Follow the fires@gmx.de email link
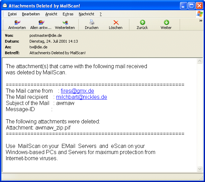 [x=77, y=91]
